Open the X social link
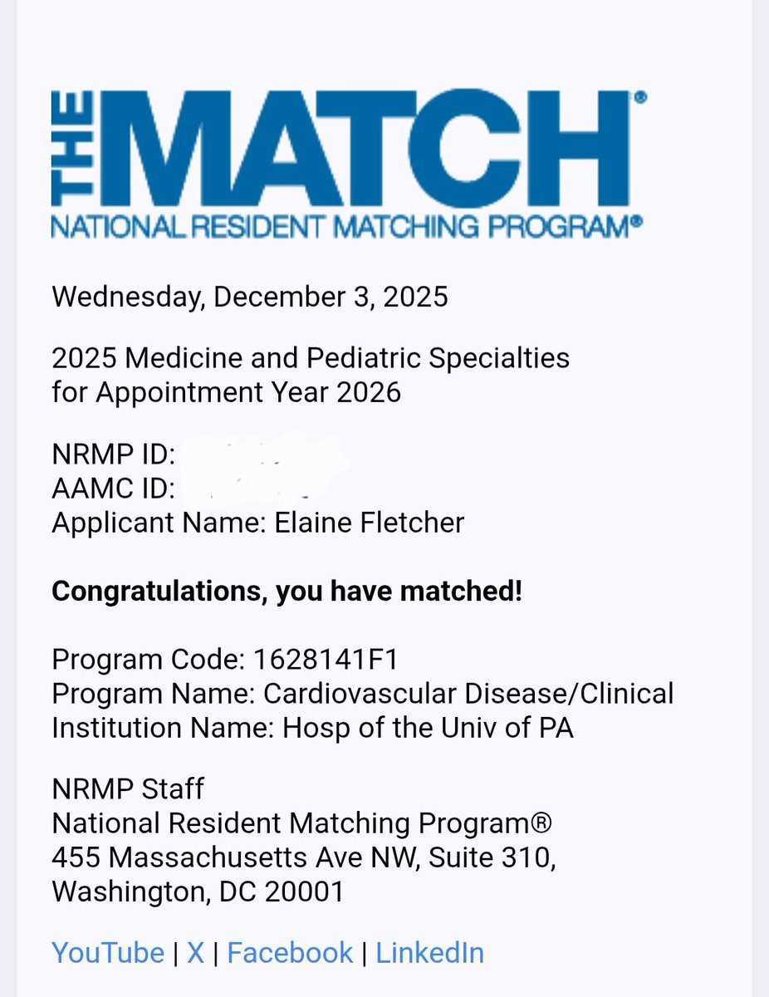This screenshot has height=997, width=769. pyautogui.click(x=195, y=952)
